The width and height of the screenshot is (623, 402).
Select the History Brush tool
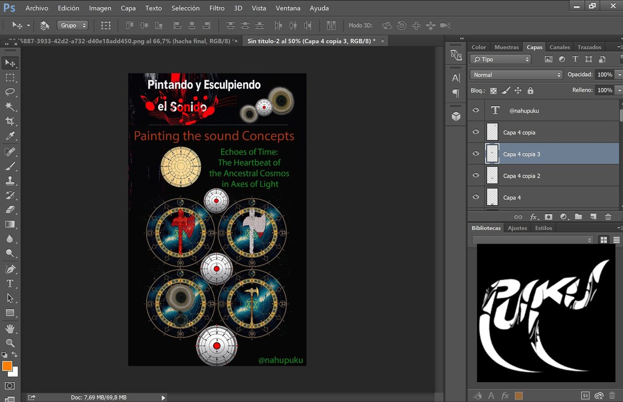(x=10, y=195)
